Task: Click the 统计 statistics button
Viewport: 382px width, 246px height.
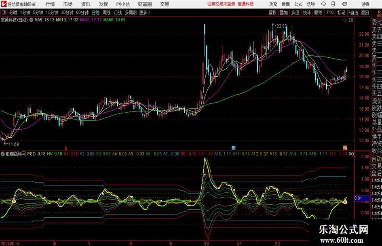Action: [306, 13]
